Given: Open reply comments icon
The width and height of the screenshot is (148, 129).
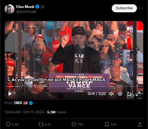Looking at the screenshot, I should tap(8, 124).
